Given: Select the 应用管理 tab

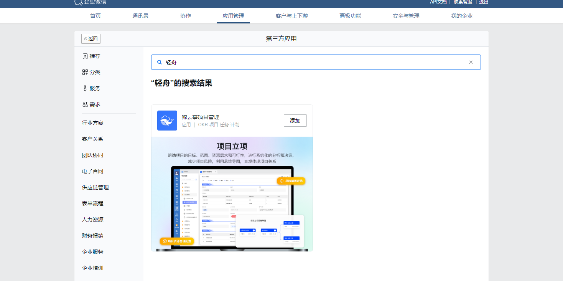Looking at the screenshot, I should (233, 16).
